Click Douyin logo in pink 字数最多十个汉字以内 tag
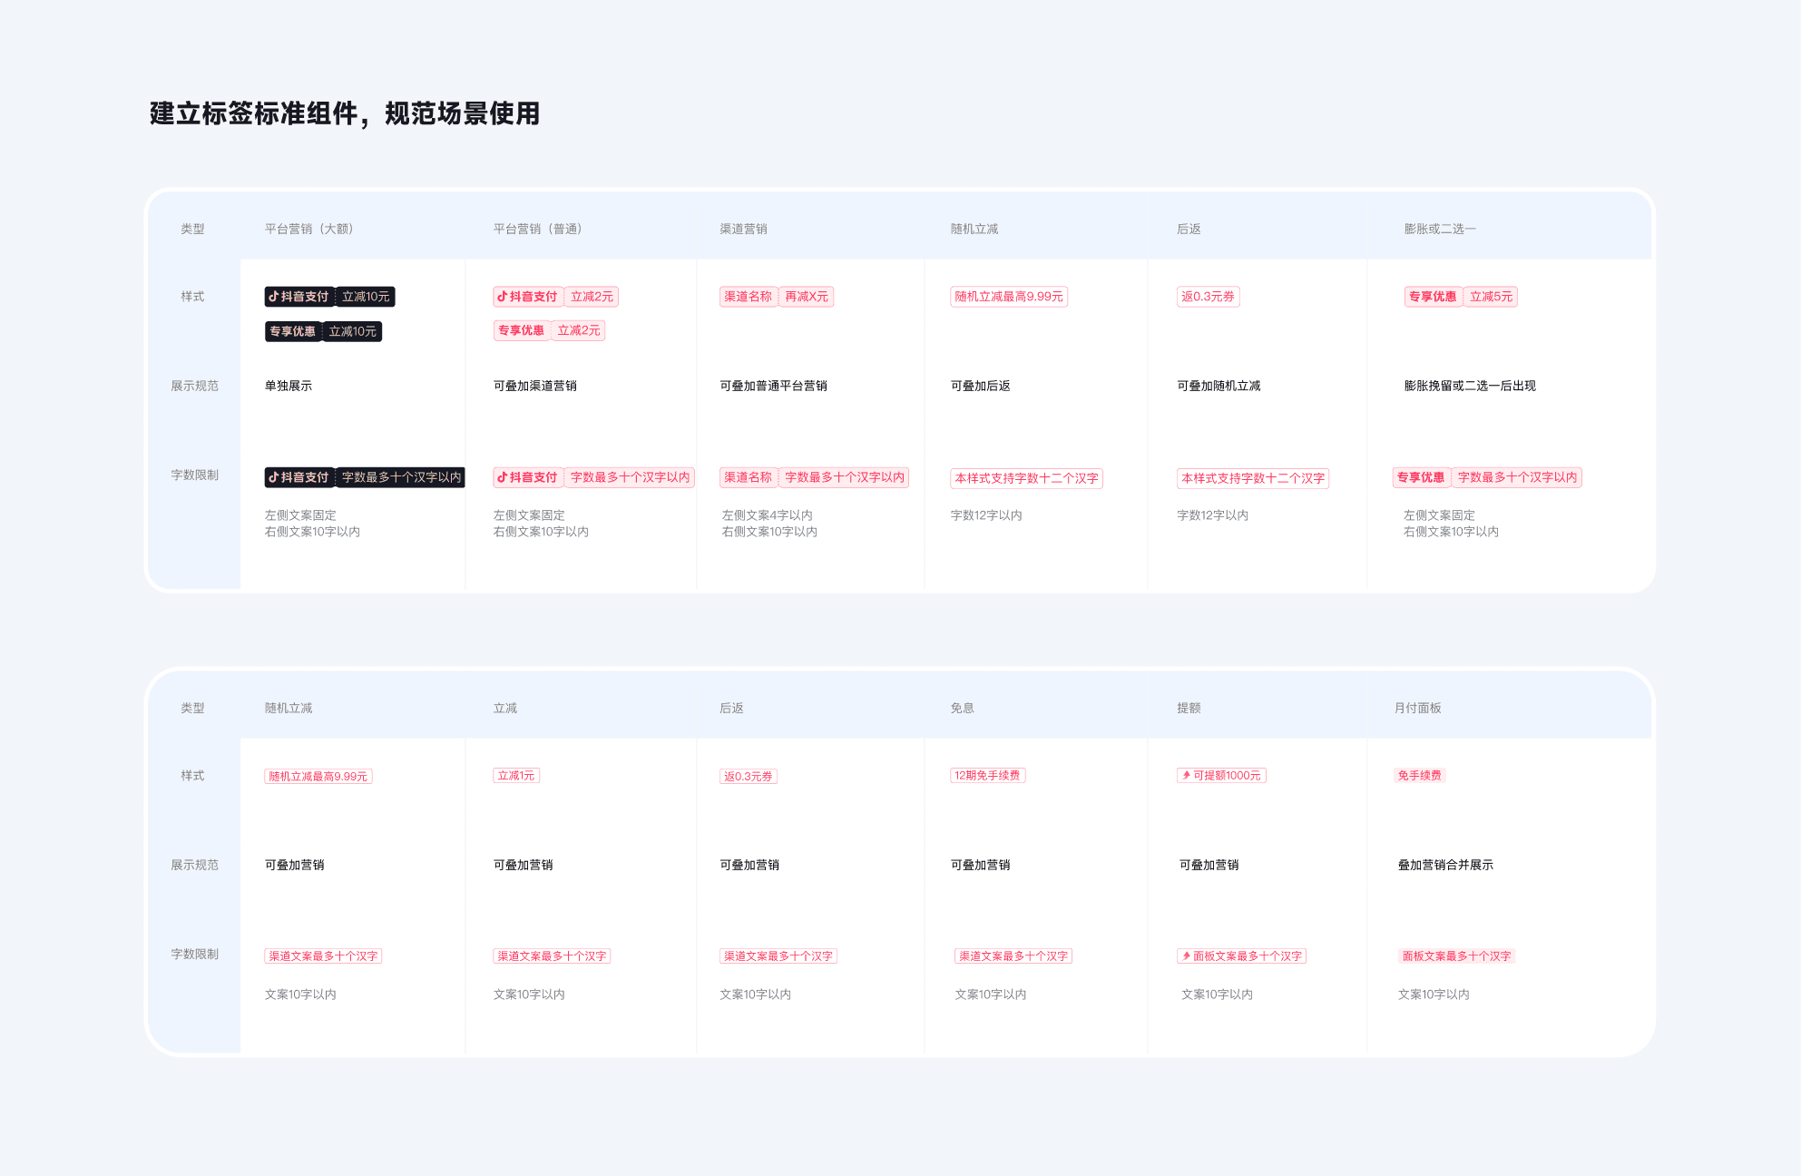 [502, 477]
